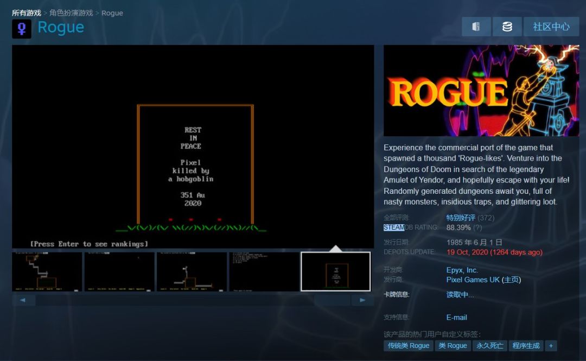Click the Rogue capsule header image

click(x=481, y=91)
